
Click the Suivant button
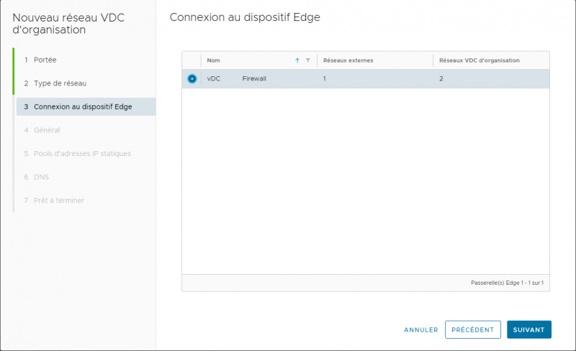pyautogui.click(x=529, y=329)
